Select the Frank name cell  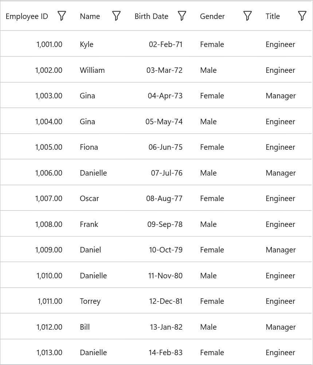(x=89, y=224)
